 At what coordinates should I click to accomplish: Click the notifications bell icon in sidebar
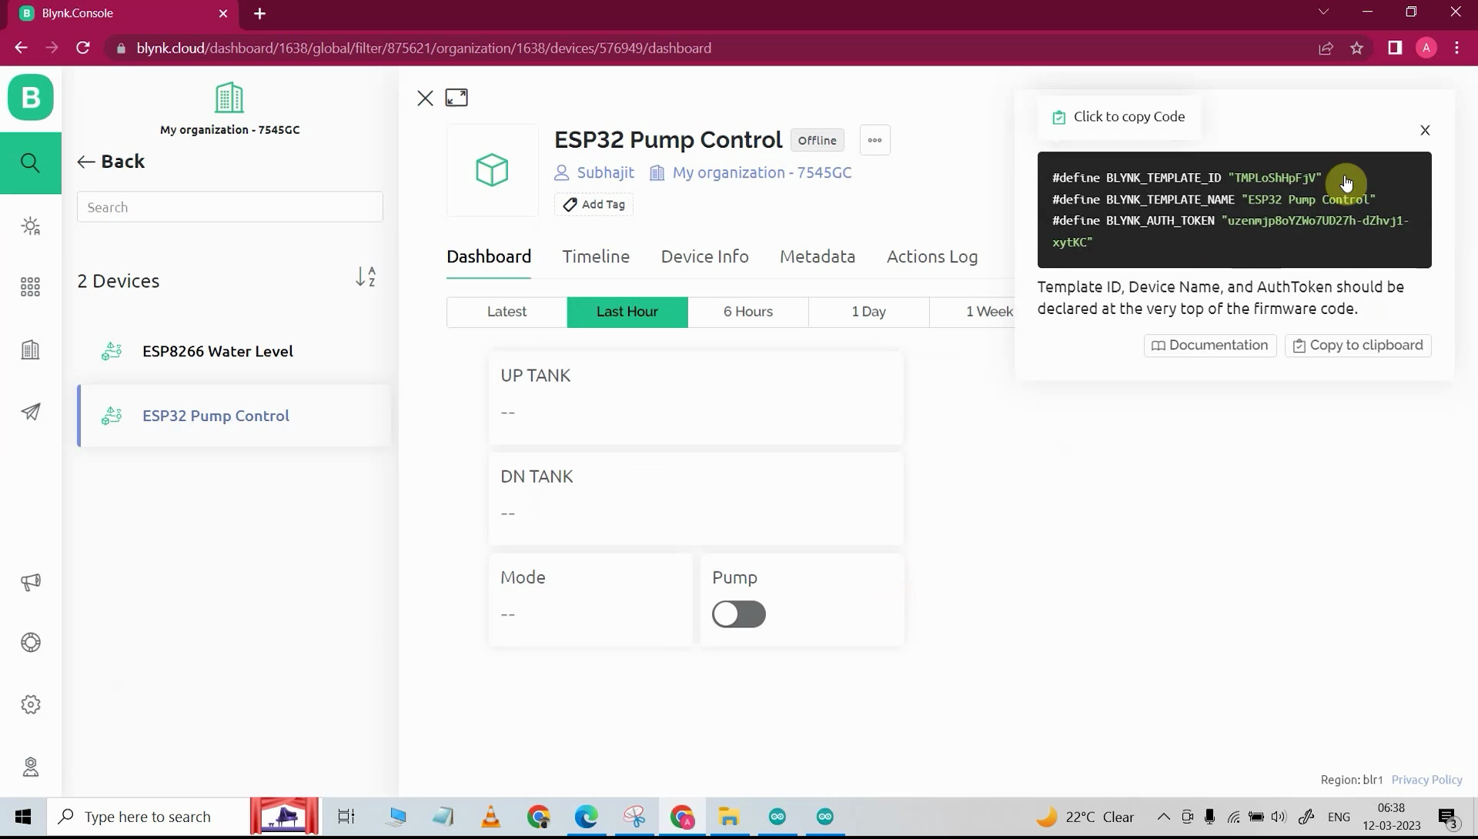point(29,580)
